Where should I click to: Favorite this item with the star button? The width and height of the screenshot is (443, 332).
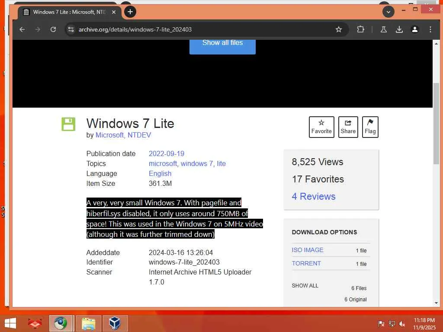321,127
